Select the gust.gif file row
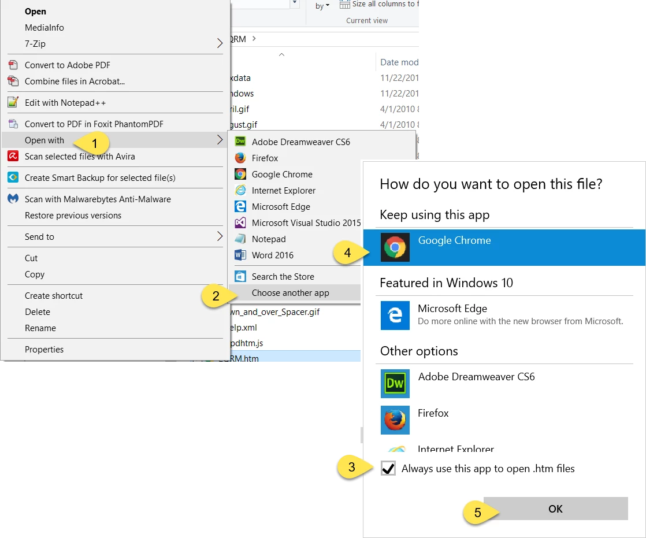The width and height of the screenshot is (646, 538). 243,124
